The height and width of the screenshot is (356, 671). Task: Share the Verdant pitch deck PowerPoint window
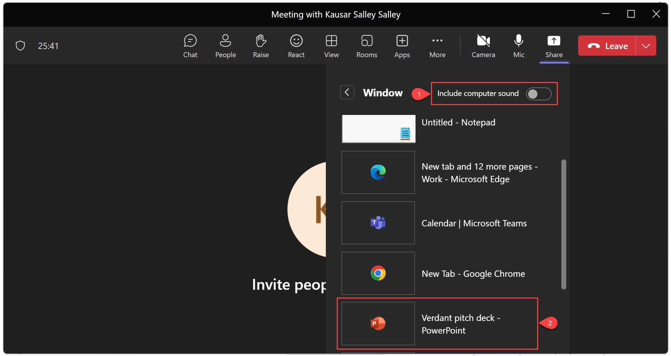(x=438, y=323)
